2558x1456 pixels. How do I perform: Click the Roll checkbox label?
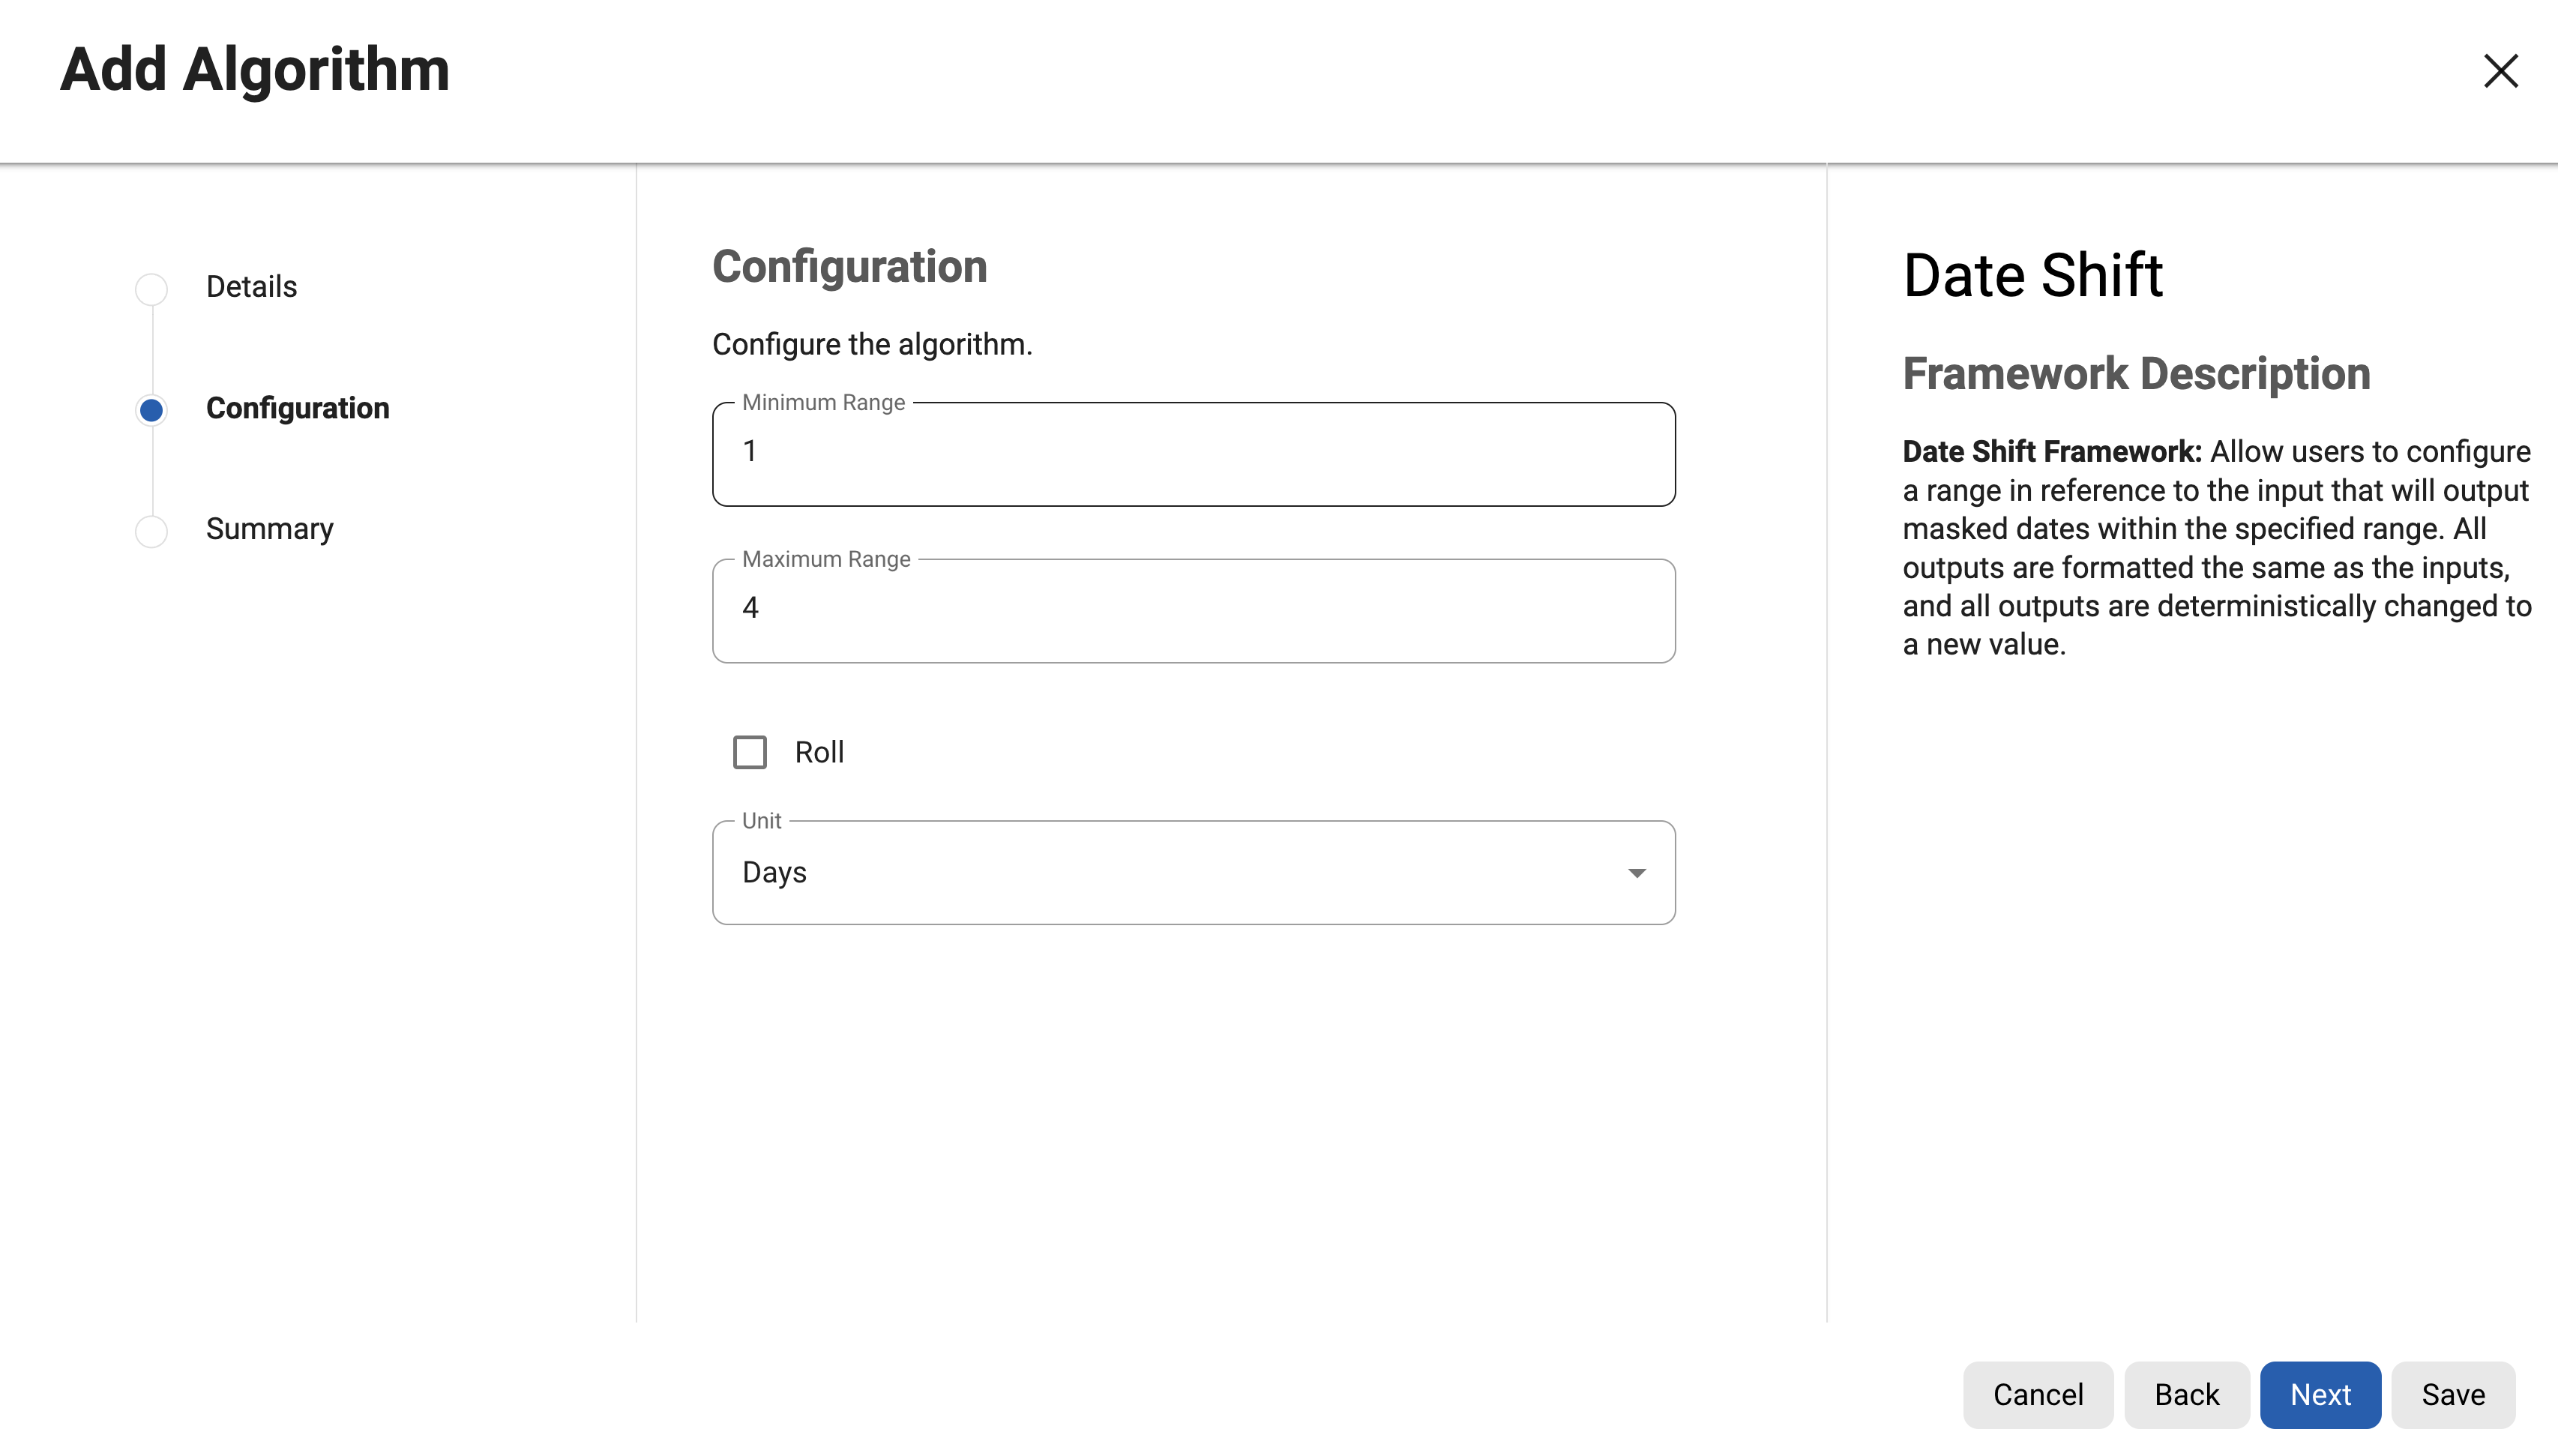pyautogui.click(x=819, y=752)
